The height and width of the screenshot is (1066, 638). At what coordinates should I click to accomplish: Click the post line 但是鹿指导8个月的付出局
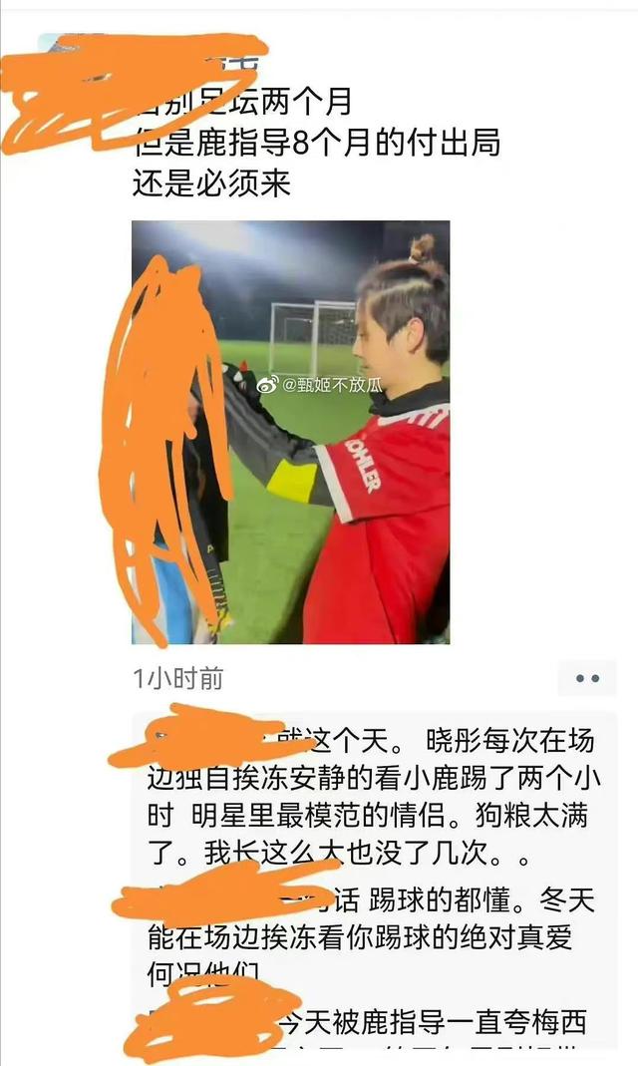[317, 143]
